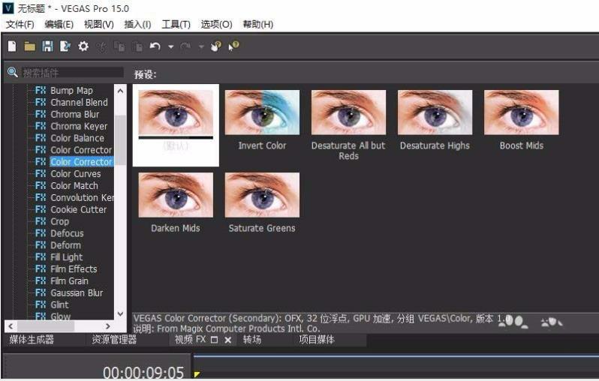Switch to the 项目媒体 tab
599x381 pixels.
tap(317, 340)
